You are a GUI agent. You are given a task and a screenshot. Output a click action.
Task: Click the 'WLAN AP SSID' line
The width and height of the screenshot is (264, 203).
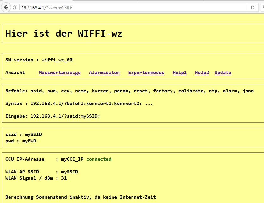pyautogui.click(x=42, y=172)
